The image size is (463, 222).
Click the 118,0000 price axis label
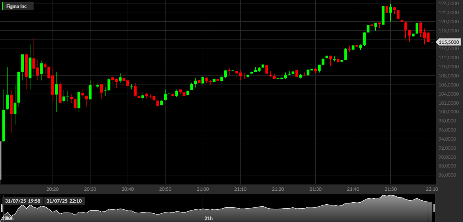(x=448, y=31)
